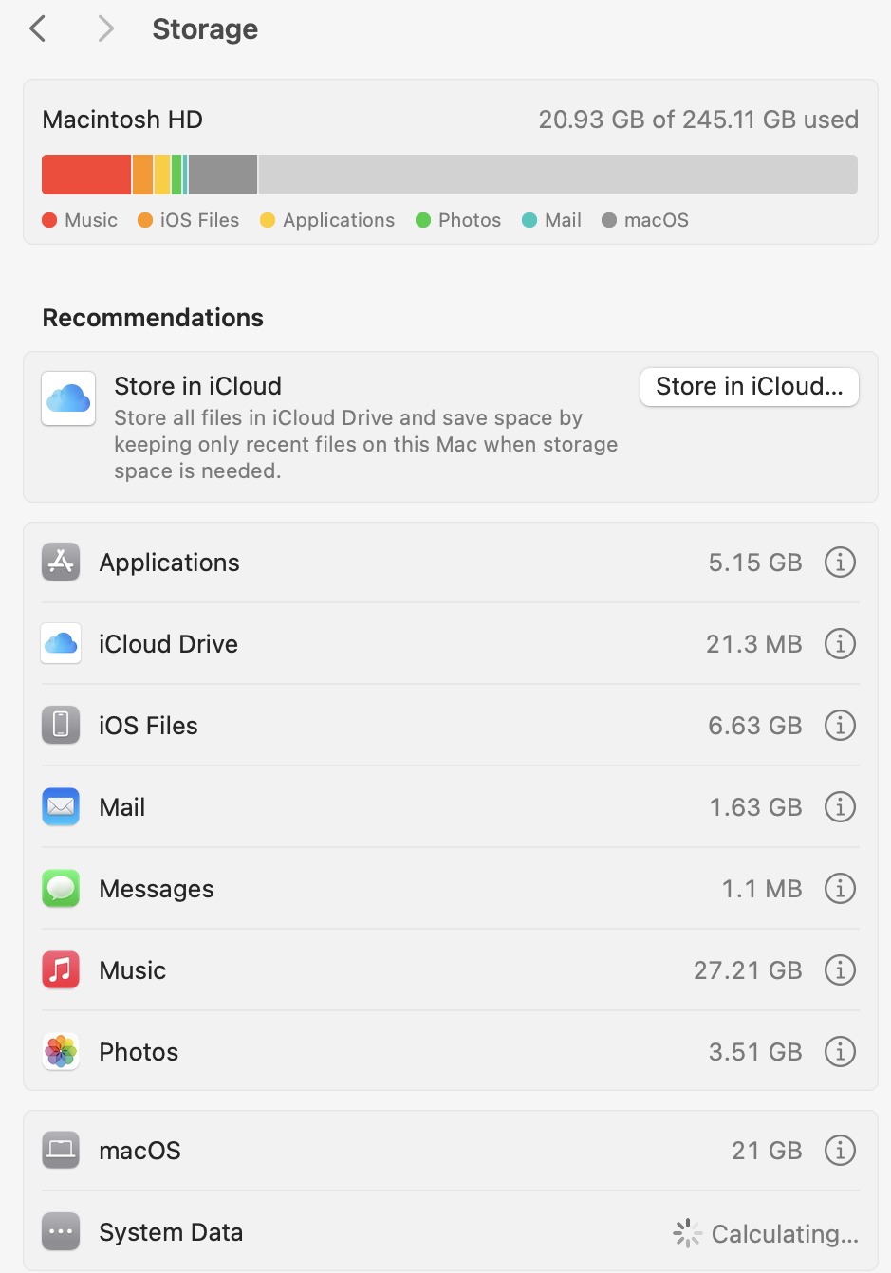Open the Photos storage info button

point(840,1052)
